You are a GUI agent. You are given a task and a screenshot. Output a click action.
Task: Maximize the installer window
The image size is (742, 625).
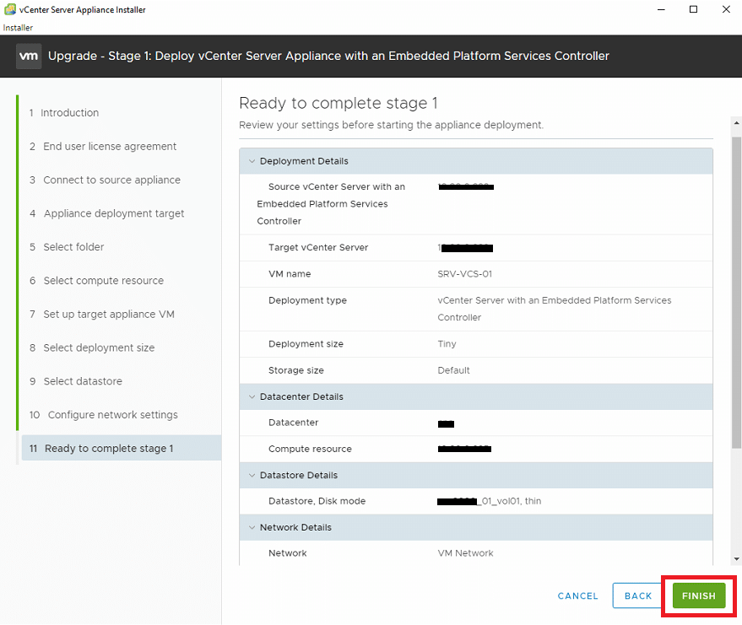pyautogui.click(x=693, y=9)
